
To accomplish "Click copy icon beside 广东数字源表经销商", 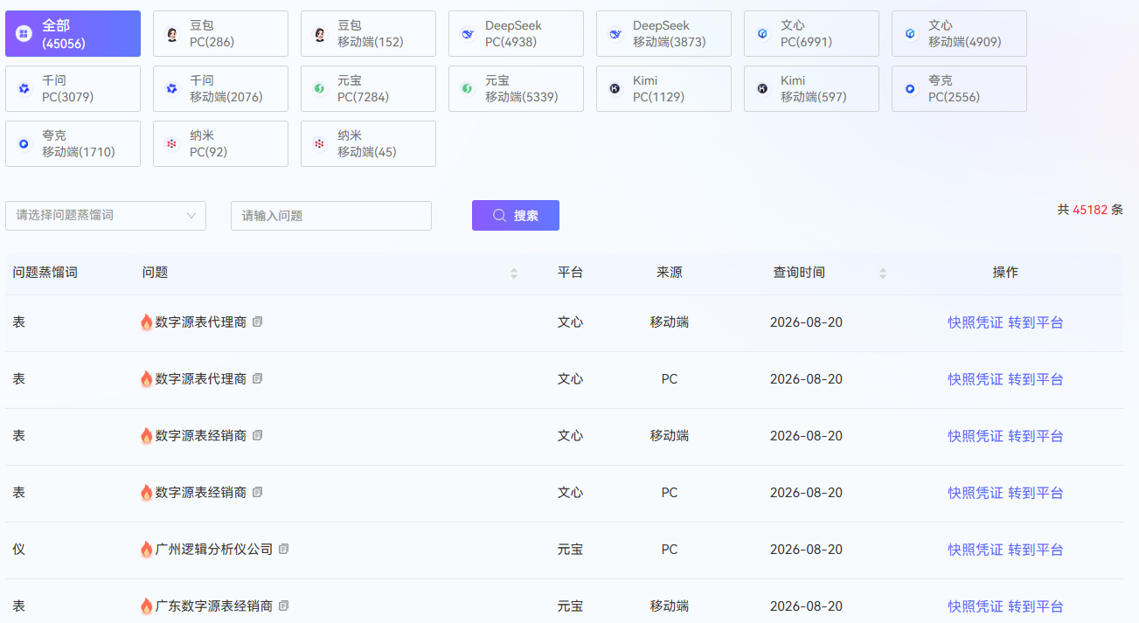I will (x=283, y=606).
